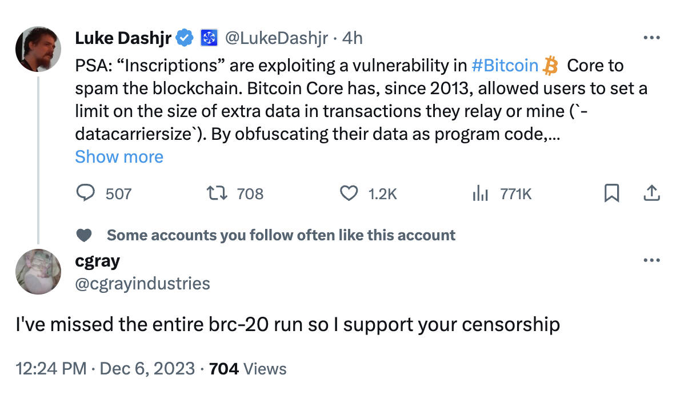680x395 pixels.
Task: Click the heart icon beside the follow suggestion note
Action: pyautogui.click(x=85, y=235)
